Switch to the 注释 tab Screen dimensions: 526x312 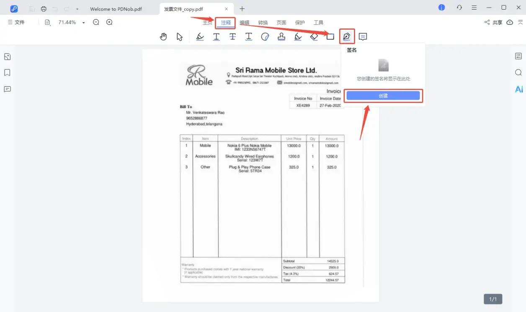[226, 23]
